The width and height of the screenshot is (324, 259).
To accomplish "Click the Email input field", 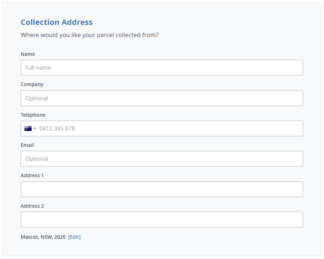I will coord(161,159).
